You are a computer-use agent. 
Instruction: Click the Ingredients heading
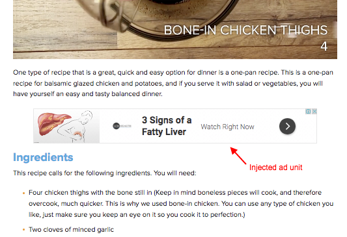click(43, 158)
